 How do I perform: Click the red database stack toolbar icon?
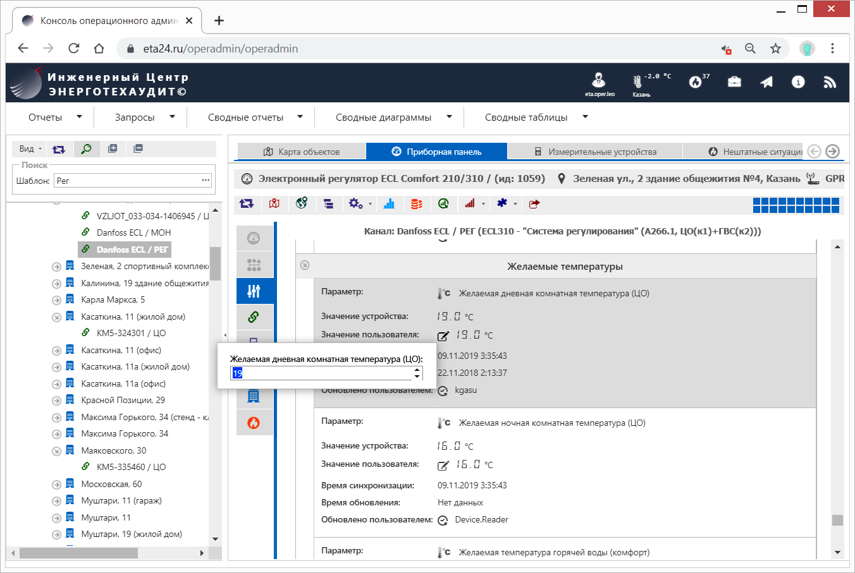(x=416, y=203)
